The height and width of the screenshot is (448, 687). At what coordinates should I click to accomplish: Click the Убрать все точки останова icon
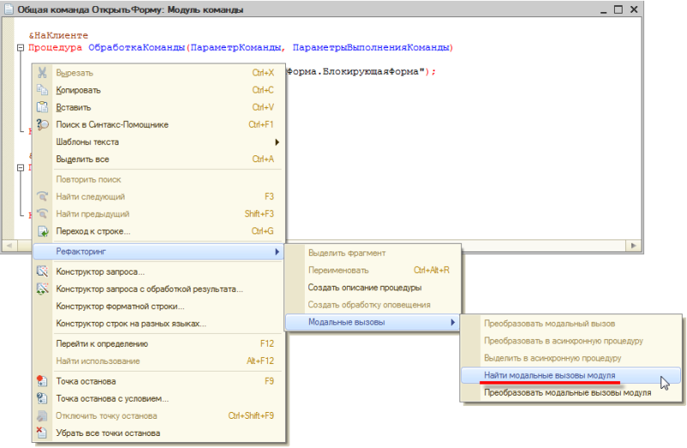42,433
